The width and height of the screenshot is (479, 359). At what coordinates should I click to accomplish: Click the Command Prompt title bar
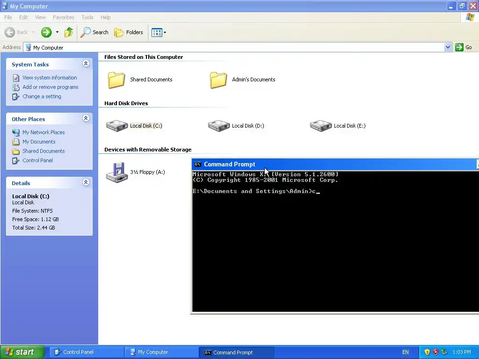335,164
